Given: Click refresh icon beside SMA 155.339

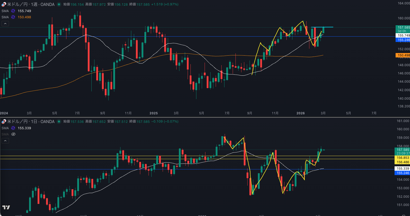Looking at the screenshot, I should coord(13,128).
